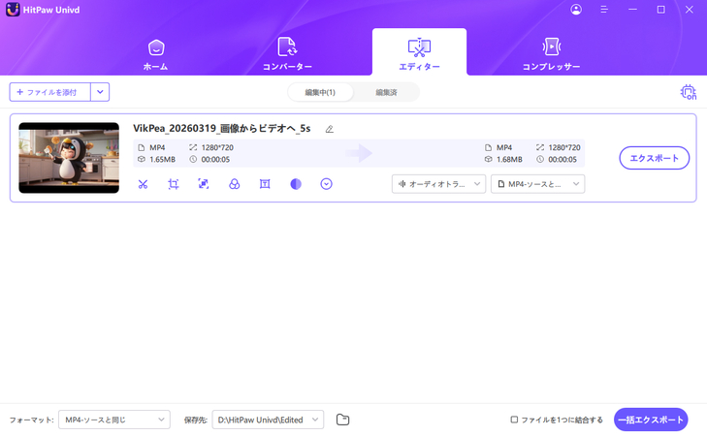The height and width of the screenshot is (436, 707).
Task: Open the output folder icon
Action: (342, 420)
